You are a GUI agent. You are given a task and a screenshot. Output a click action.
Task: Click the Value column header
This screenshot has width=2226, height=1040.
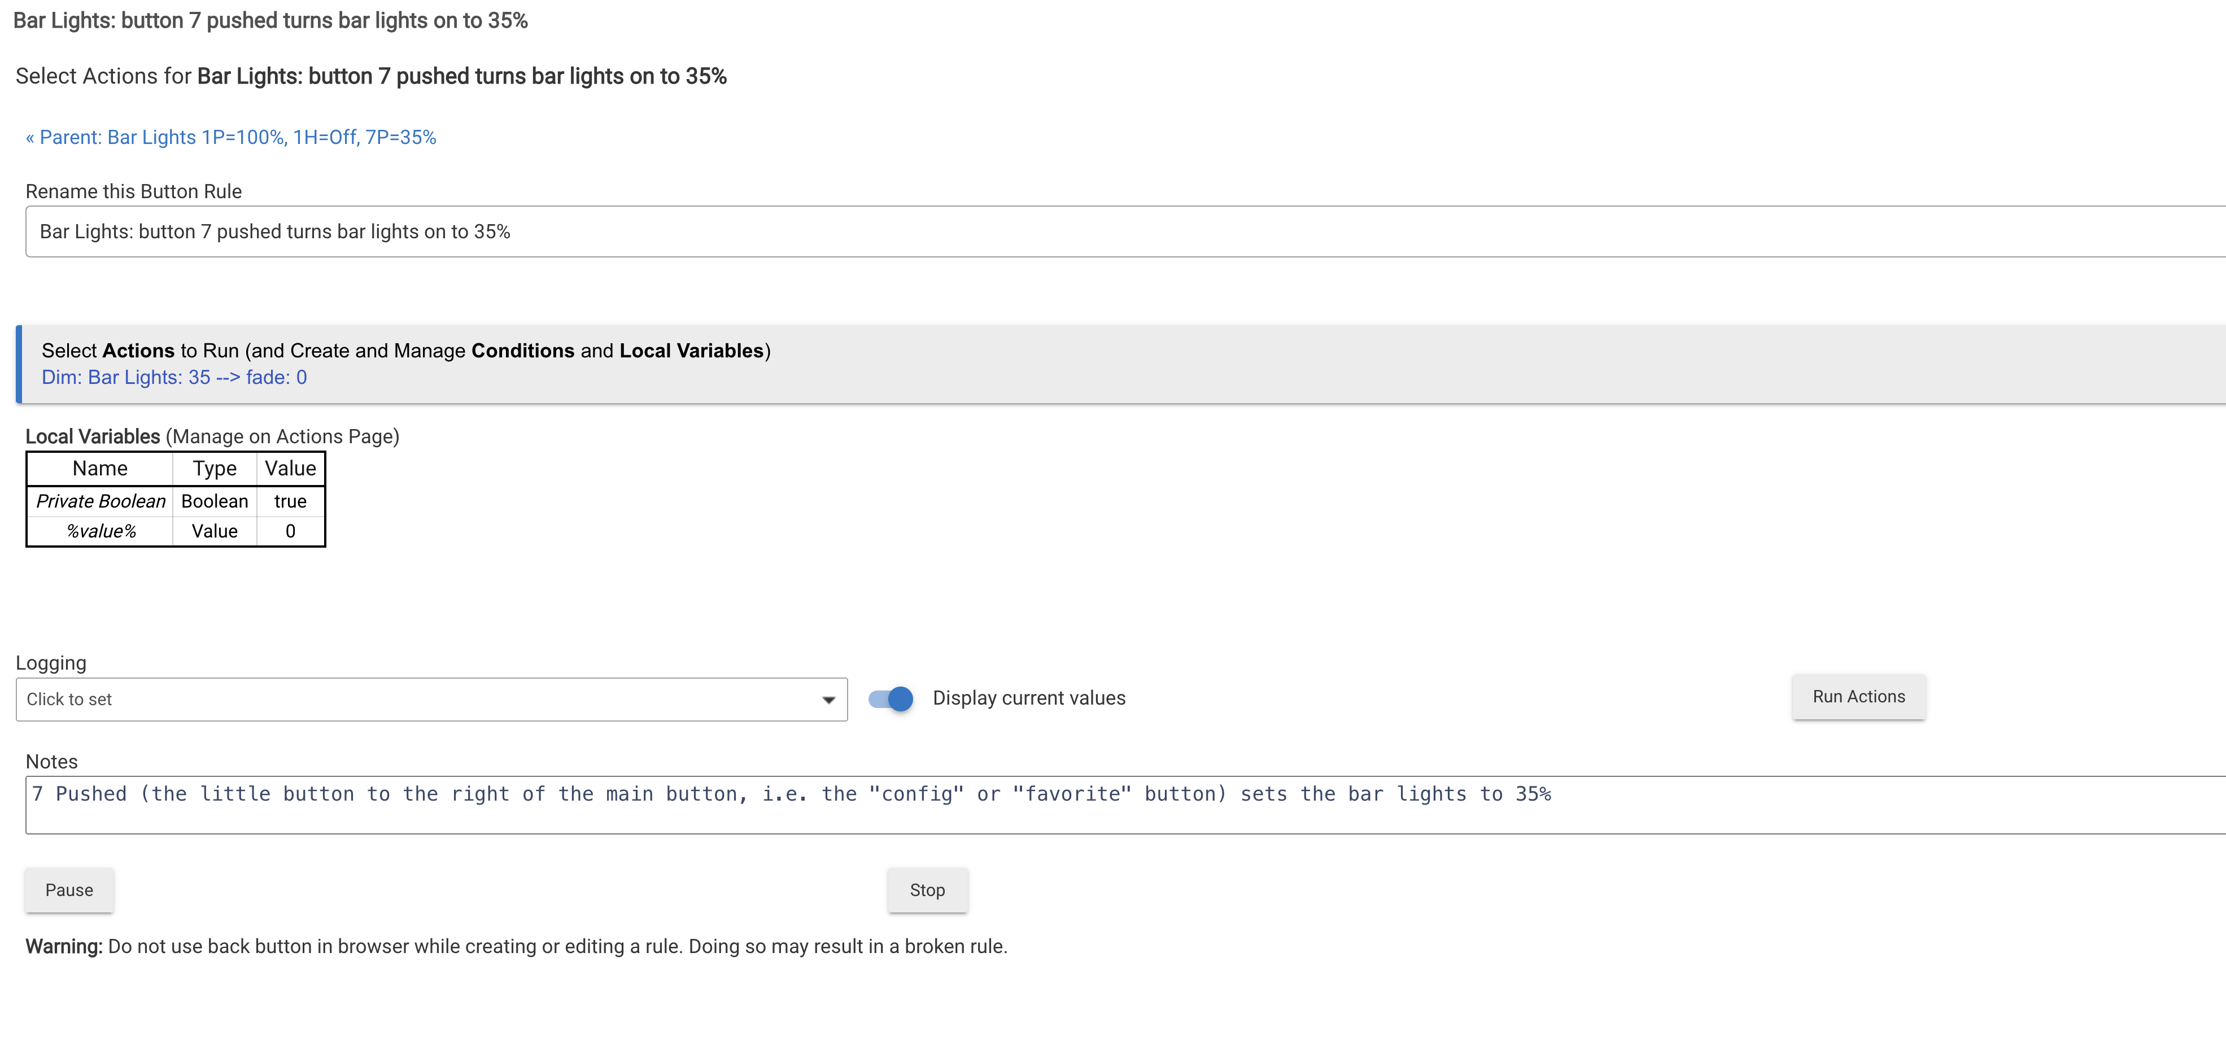coord(290,468)
